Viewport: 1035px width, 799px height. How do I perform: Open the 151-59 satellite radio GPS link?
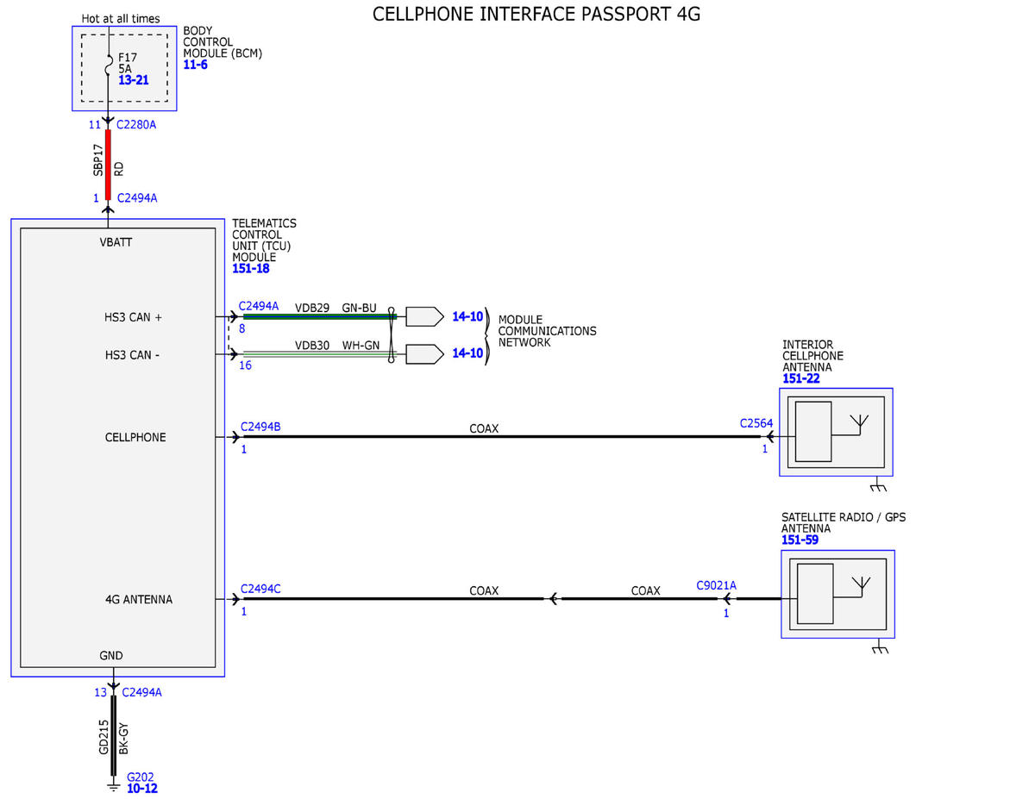click(800, 540)
